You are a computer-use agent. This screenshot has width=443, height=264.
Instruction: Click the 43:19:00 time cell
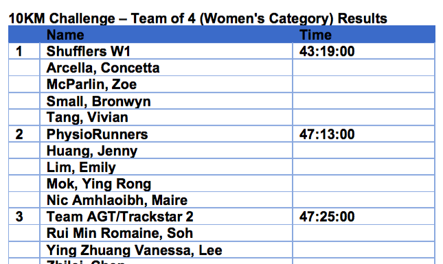pyautogui.click(x=363, y=51)
